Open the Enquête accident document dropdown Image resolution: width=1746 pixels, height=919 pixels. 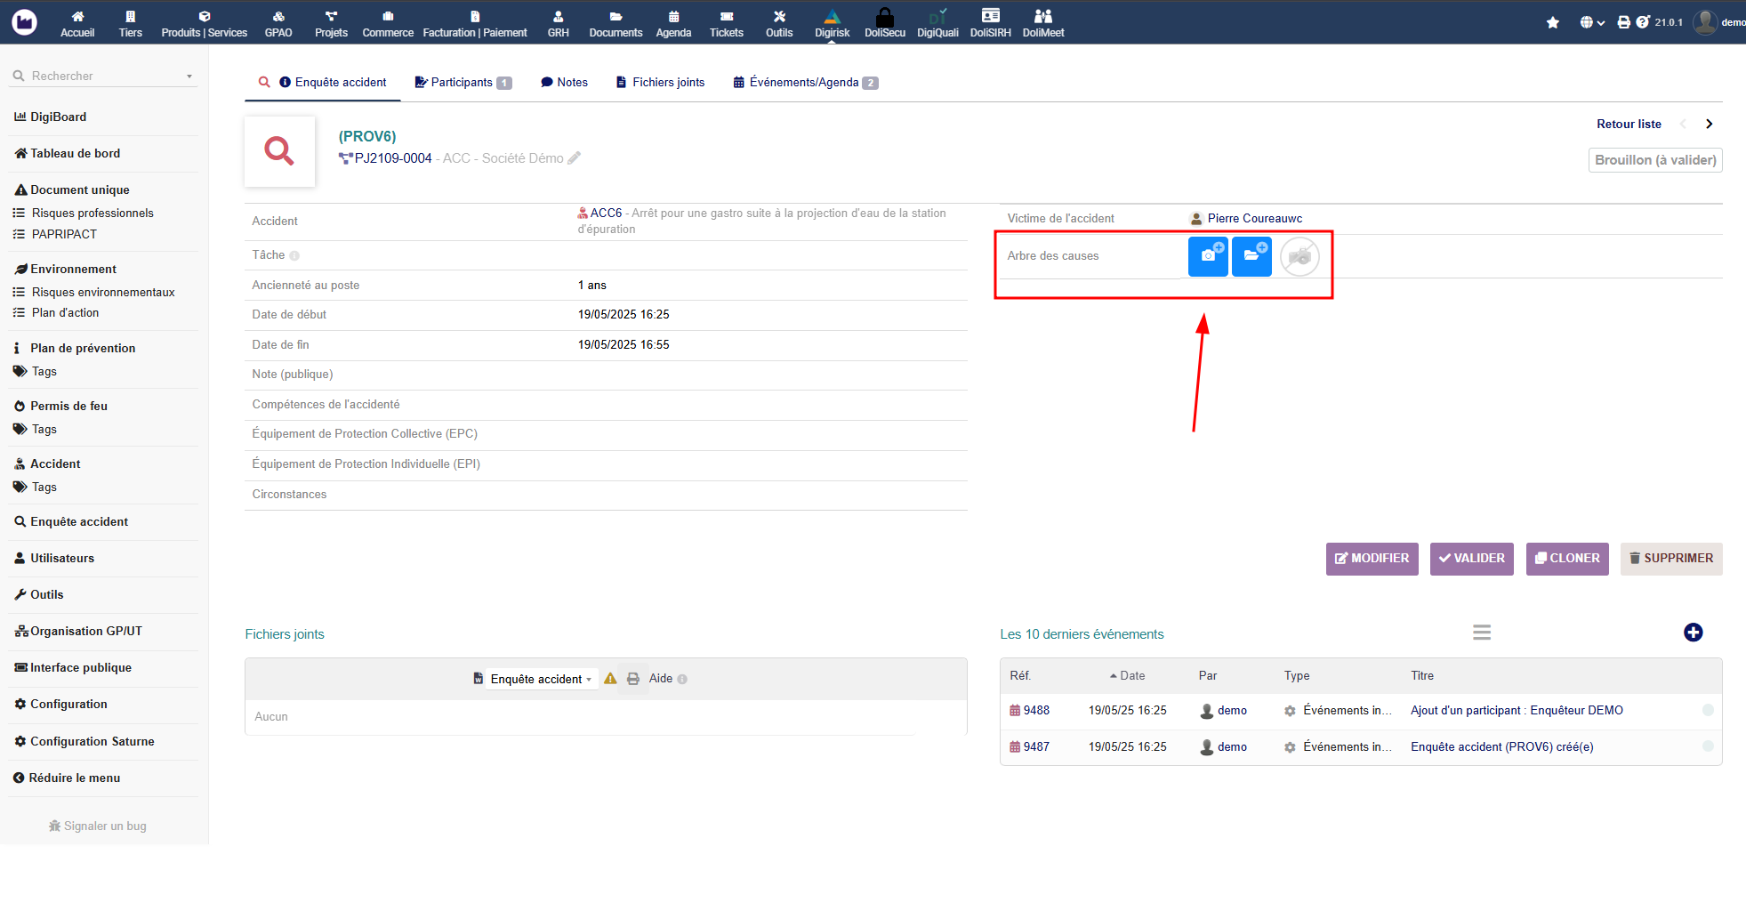pyautogui.click(x=540, y=679)
